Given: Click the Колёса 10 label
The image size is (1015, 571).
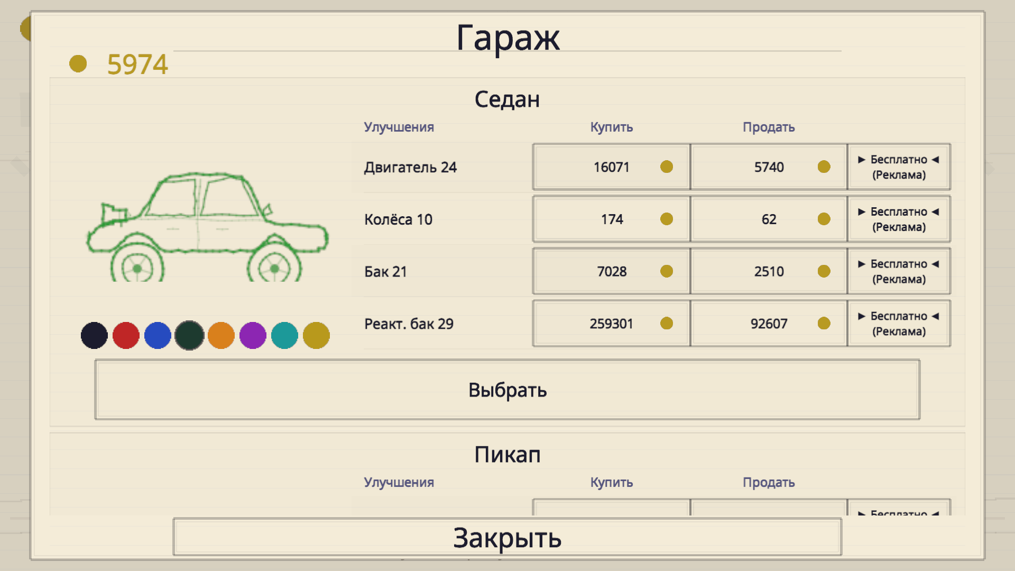Looking at the screenshot, I should pyautogui.click(x=398, y=219).
